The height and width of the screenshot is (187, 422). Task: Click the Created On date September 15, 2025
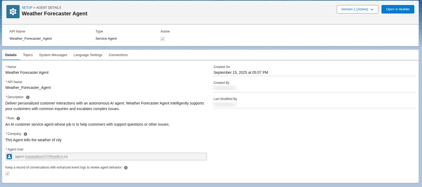click(241, 72)
